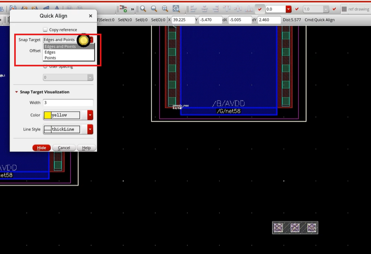Click the Dist:5.577 status text
The image size is (371, 254).
click(x=292, y=20)
